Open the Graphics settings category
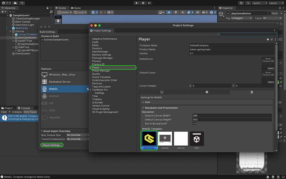This screenshot has width=286, height=179. (97, 48)
